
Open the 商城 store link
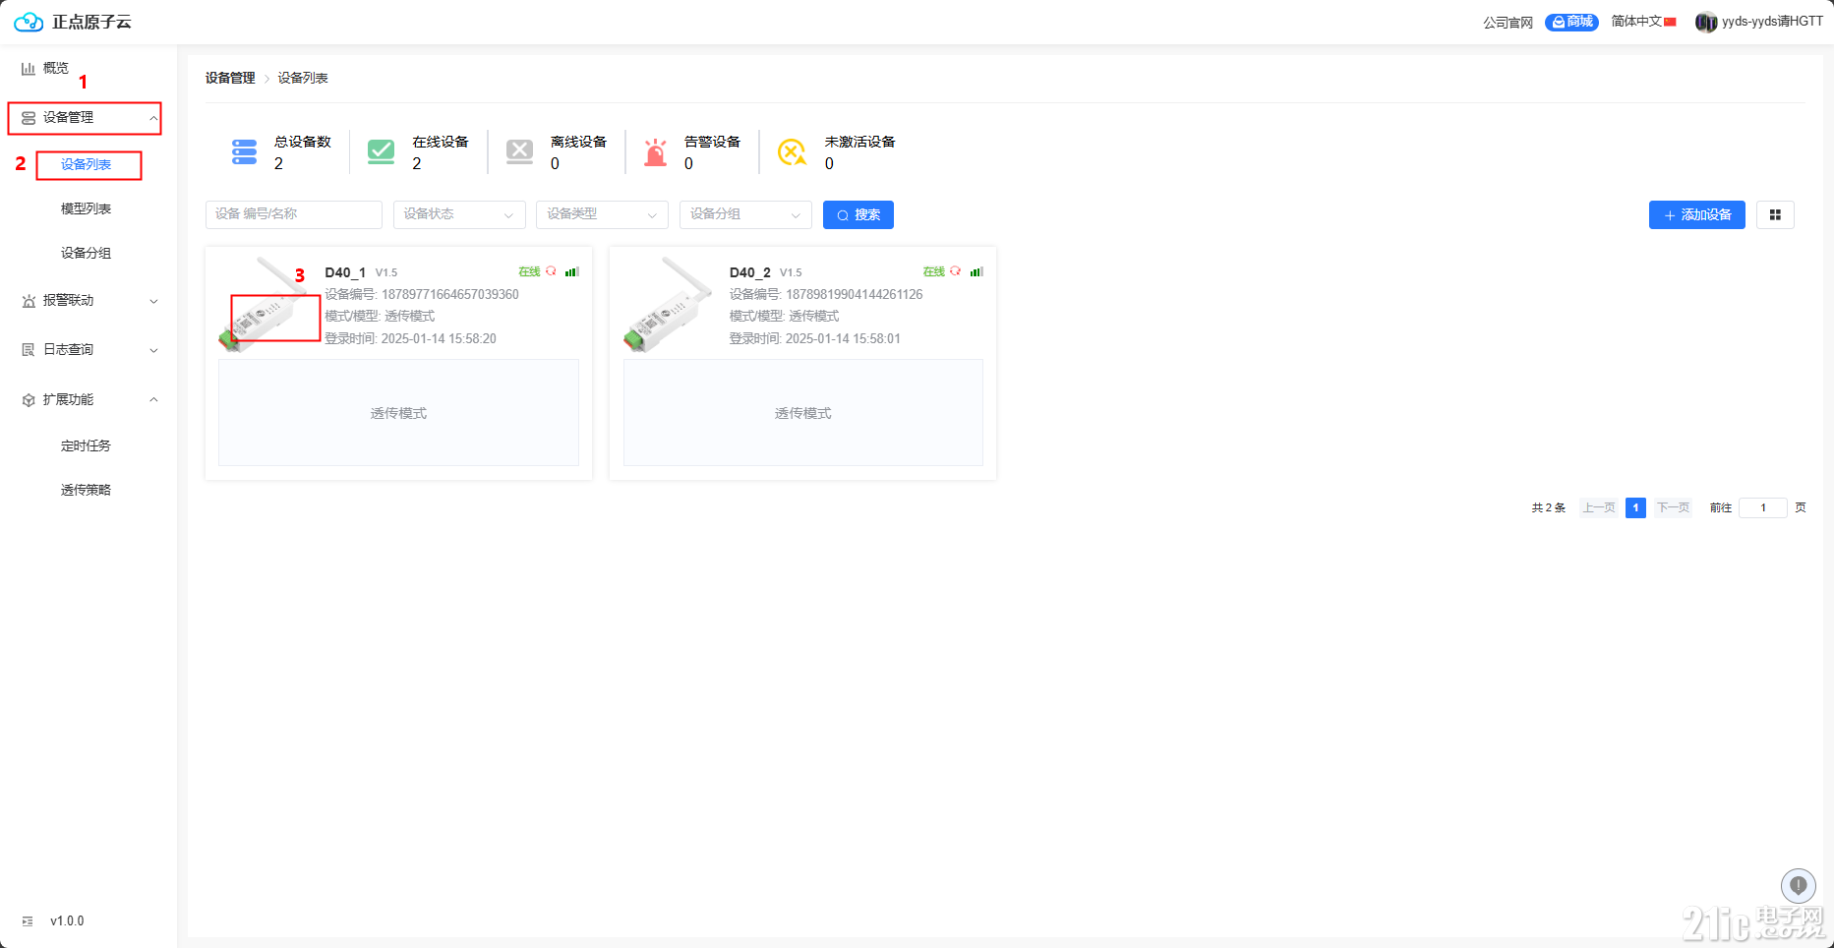(x=1571, y=22)
